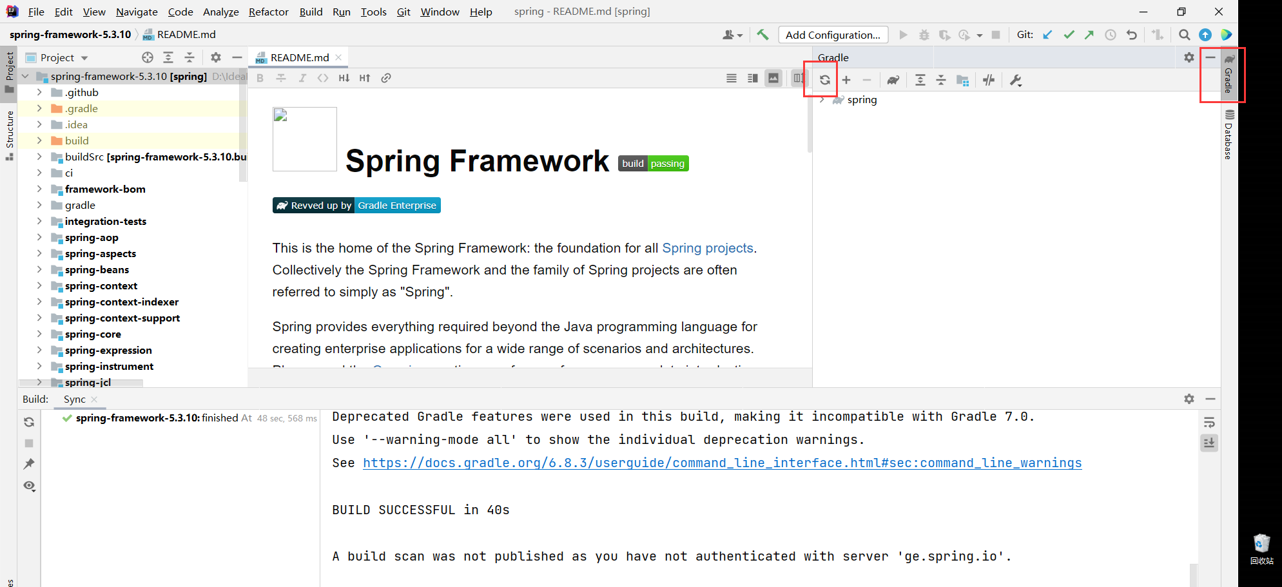Toggle soft-wrap in Build output
This screenshot has height=587, width=1282.
tap(1209, 422)
